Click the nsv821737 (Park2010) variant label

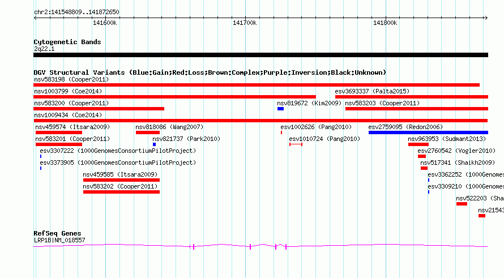[x=186, y=139]
